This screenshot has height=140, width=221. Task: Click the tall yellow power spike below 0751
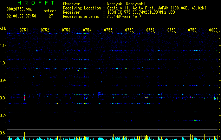point(24,136)
